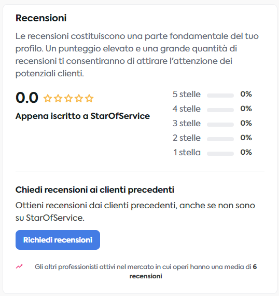The height and width of the screenshot is (296, 279).
Task: Click the pink trending arrow icon
Action: 19,266
